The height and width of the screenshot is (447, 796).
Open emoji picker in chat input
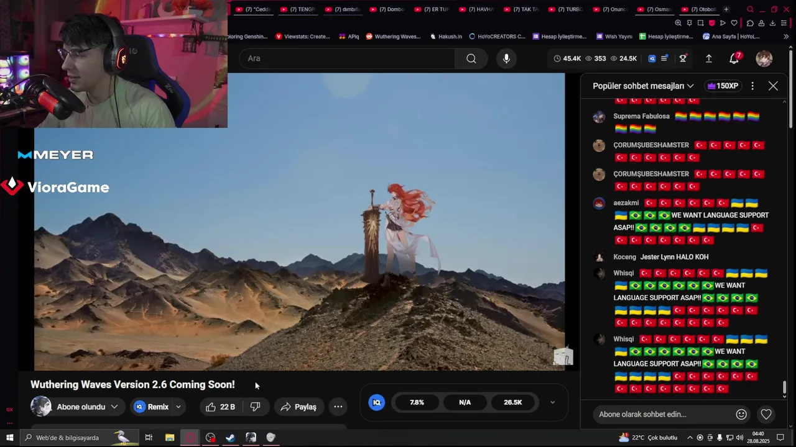tap(741, 414)
